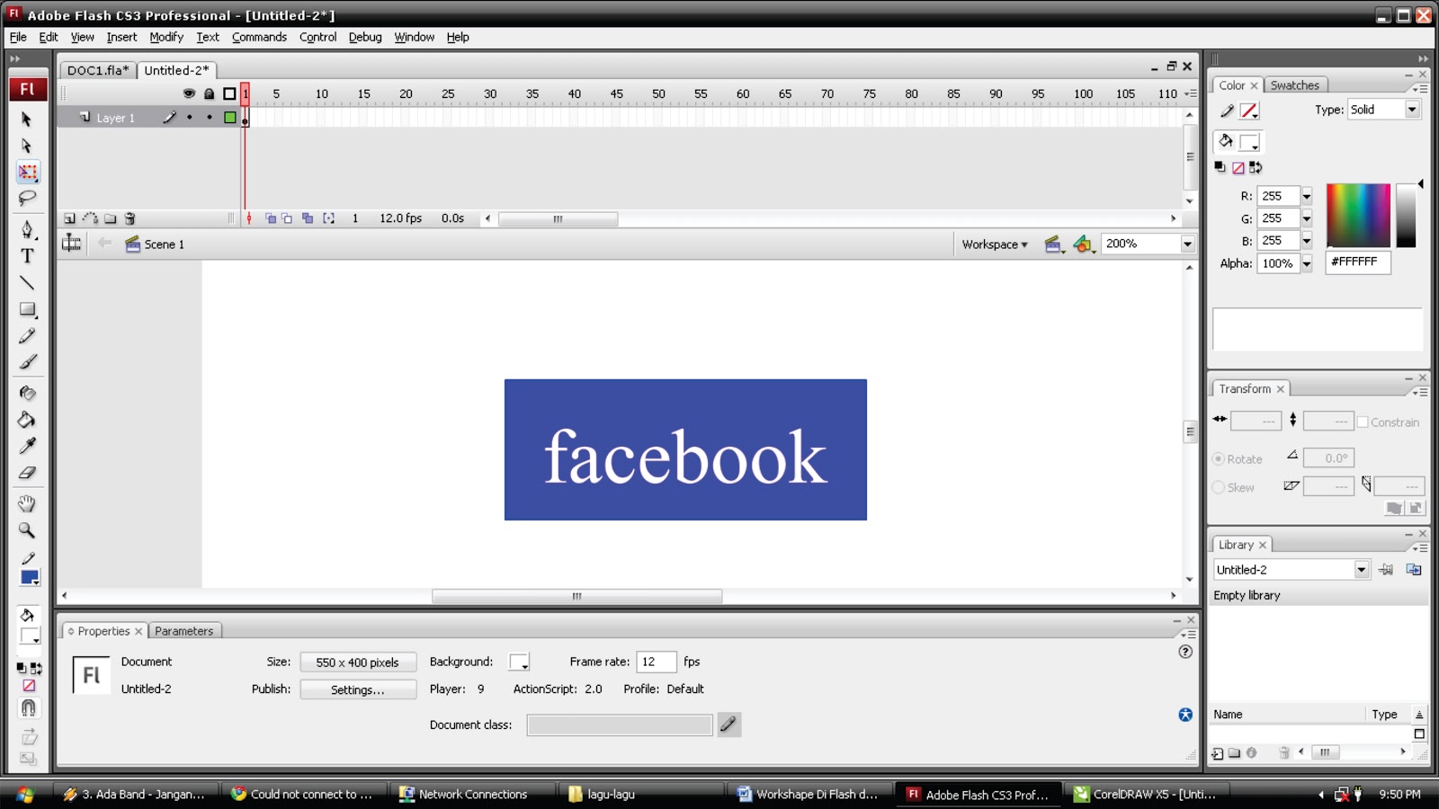Viewport: 1439px width, 809px height.
Task: Open the Modify menu
Action: (x=166, y=37)
